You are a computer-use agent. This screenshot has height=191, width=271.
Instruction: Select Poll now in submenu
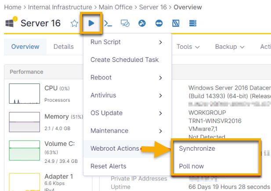click(x=192, y=166)
